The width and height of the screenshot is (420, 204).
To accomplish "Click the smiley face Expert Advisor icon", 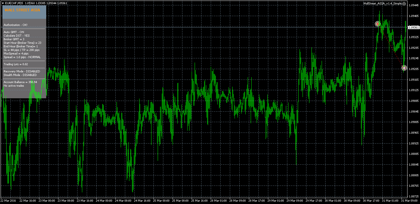I will click(404, 4).
